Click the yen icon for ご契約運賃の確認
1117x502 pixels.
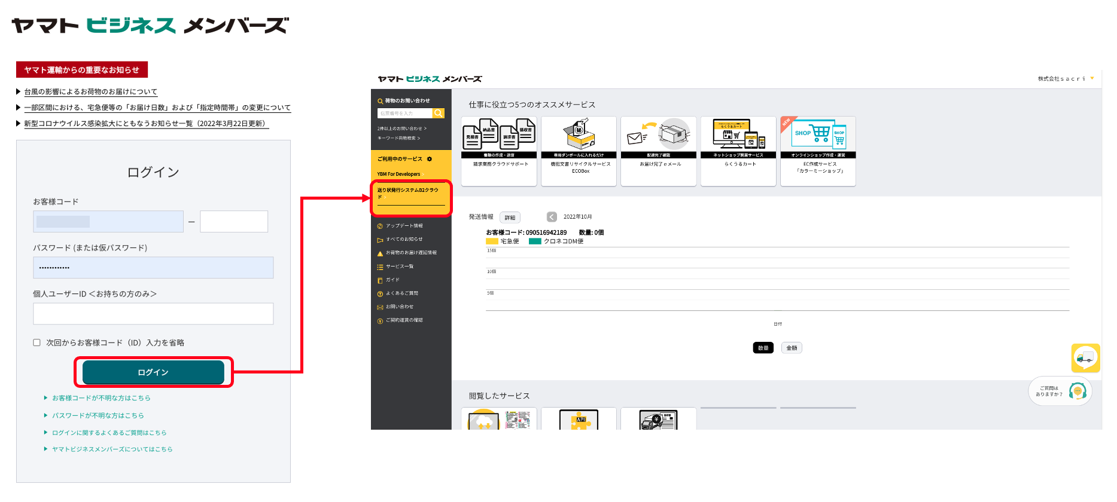coord(380,321)
